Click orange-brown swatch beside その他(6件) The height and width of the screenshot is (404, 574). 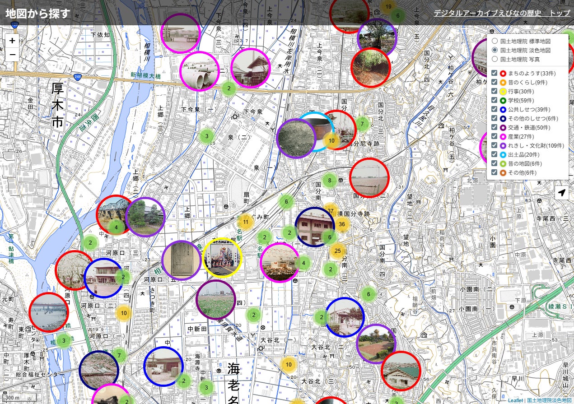pyautogui.click(x=503, y=172)
